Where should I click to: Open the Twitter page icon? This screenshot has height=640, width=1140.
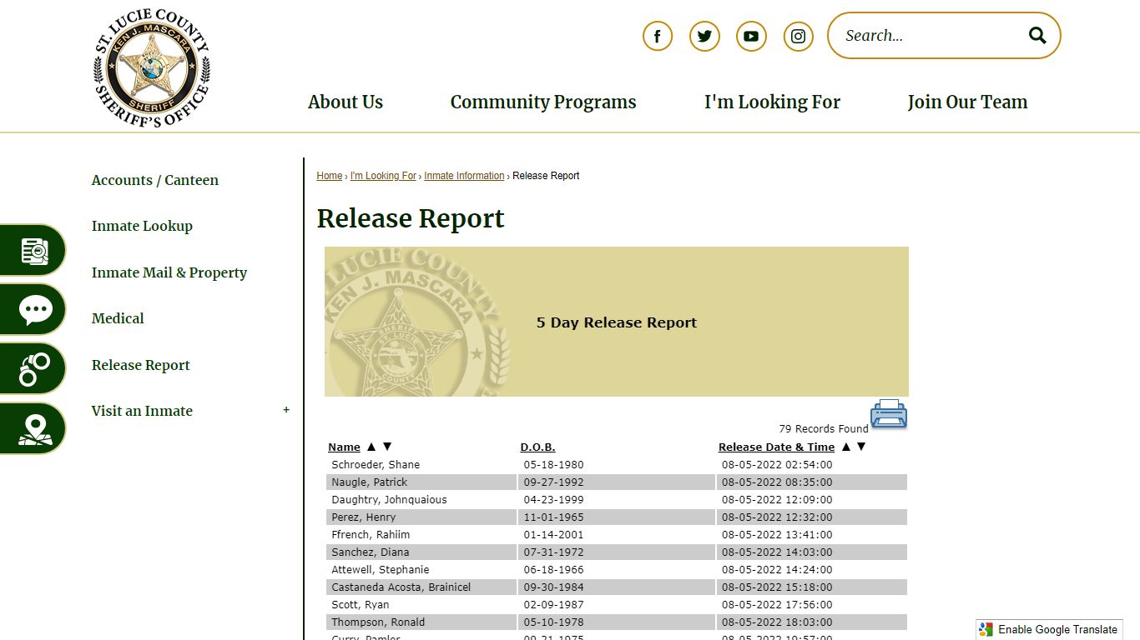coord(704,36)
